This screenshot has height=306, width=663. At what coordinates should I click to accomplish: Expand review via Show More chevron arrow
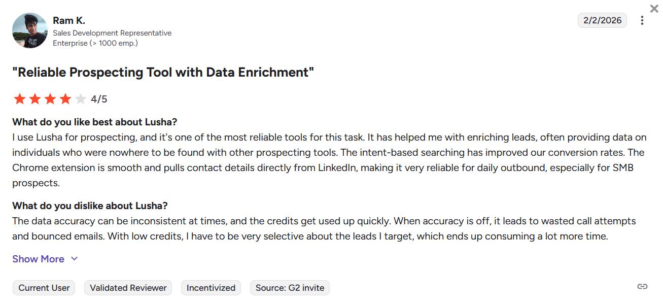(74, 259)
